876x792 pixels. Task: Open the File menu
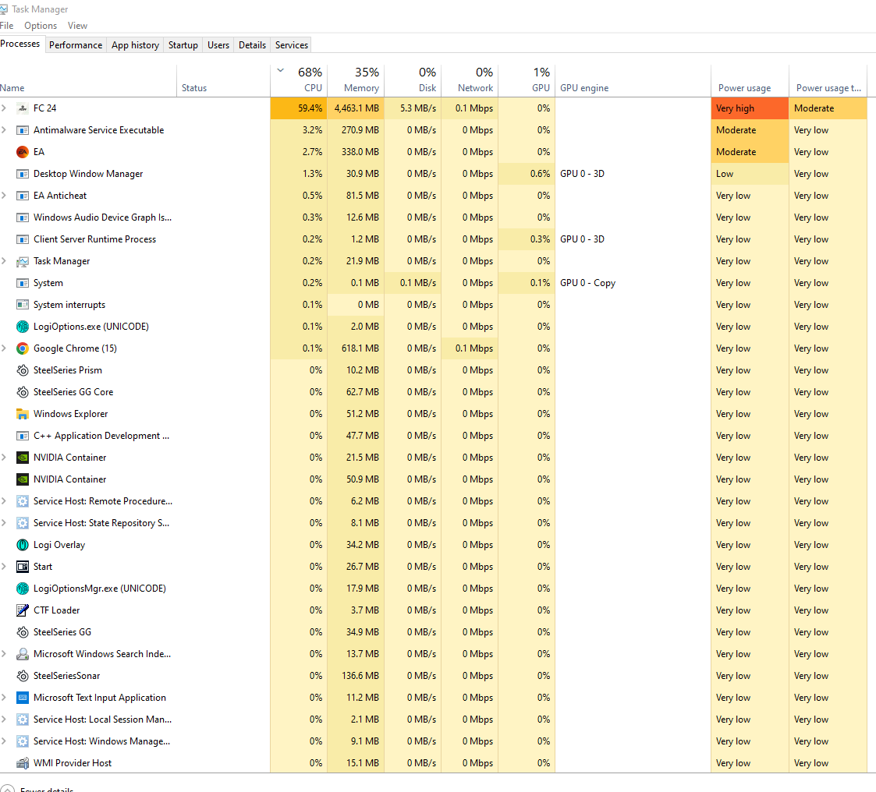tap(7, 26)
